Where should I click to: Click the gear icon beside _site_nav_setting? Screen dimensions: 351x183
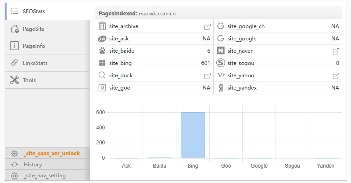coord(14,176)
